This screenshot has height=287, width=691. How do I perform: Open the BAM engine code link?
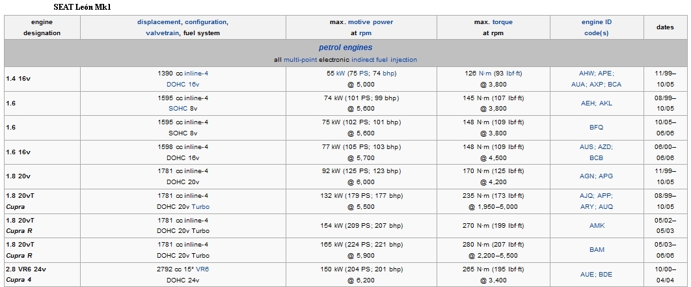(597, 250)
